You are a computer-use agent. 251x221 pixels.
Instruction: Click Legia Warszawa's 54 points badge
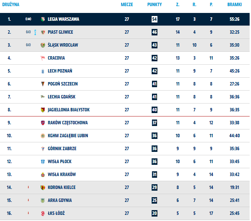154,19
